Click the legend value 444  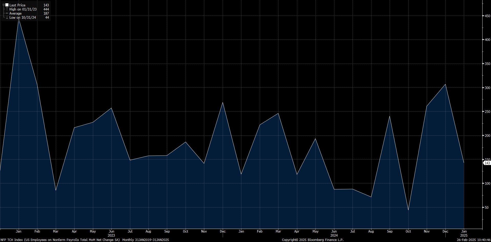(46, 9)
